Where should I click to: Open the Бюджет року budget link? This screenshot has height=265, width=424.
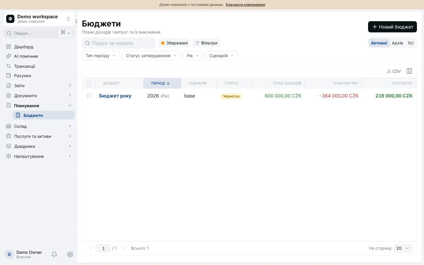tap(115, 96)
